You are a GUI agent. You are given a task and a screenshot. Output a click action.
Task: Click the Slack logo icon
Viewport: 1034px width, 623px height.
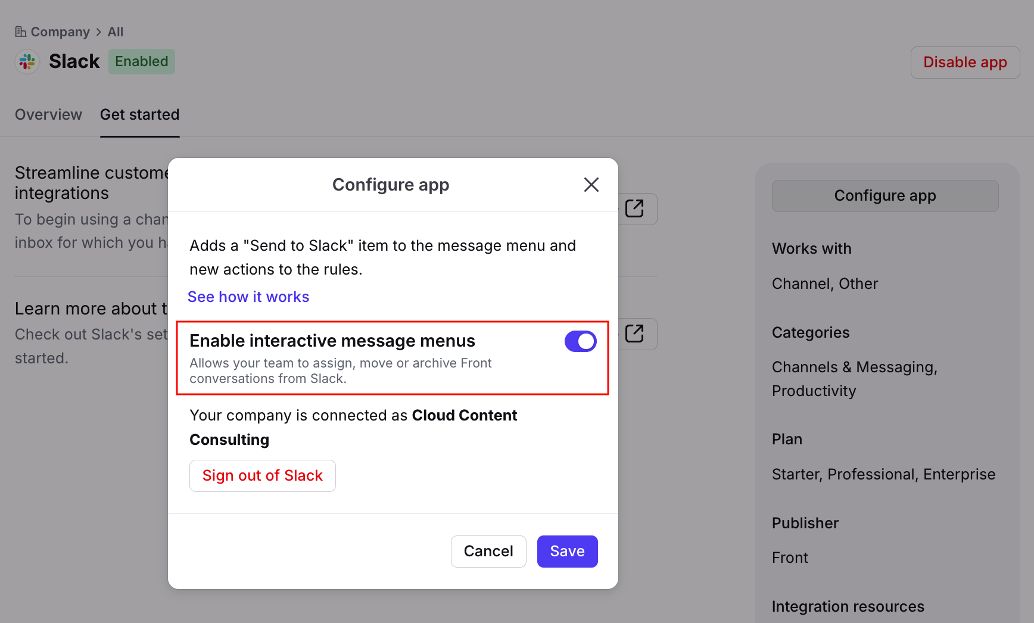coord(27,61)
